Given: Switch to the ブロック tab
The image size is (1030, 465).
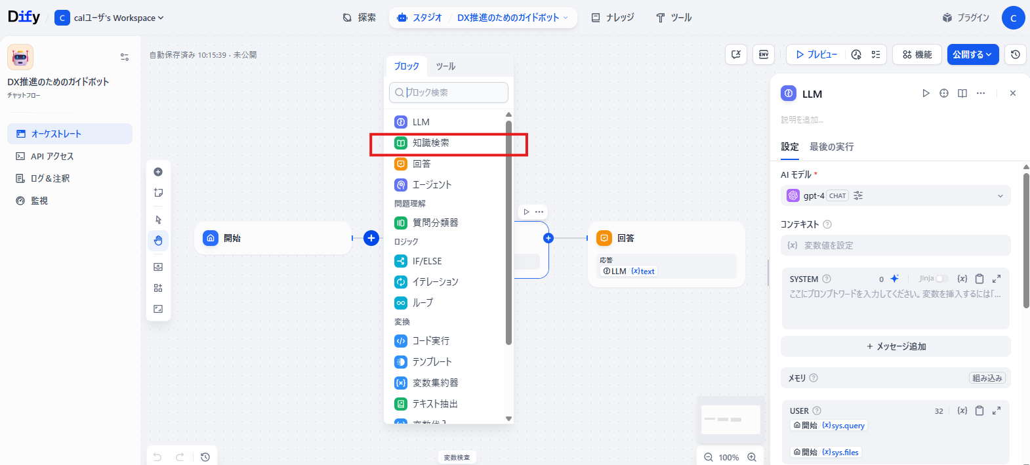Looking at the screenshot, I should tap(406, 66).
